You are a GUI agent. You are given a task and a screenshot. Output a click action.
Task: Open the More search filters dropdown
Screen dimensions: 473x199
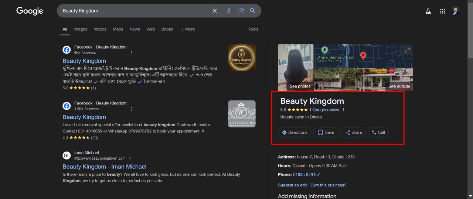[188, 29]
